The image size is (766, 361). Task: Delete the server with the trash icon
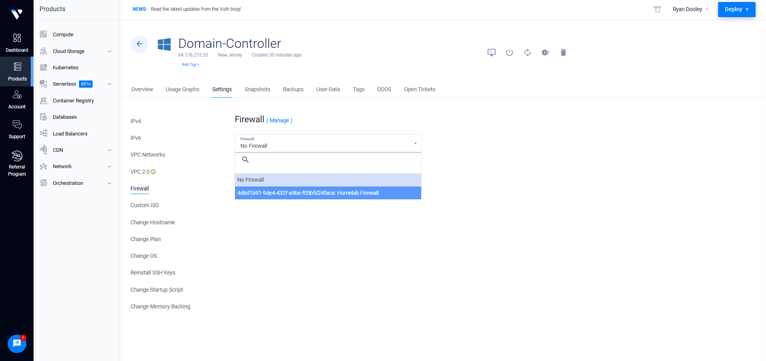(563, 53)
